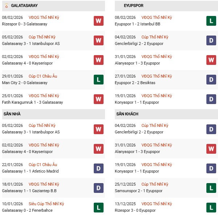Click L badge for Galatasaray 0 - 2 Fenerbahce

98,207
